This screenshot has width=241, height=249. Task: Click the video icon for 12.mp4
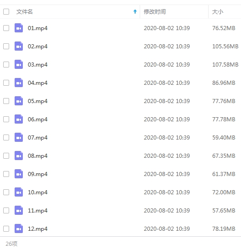(x=19, y=228)
